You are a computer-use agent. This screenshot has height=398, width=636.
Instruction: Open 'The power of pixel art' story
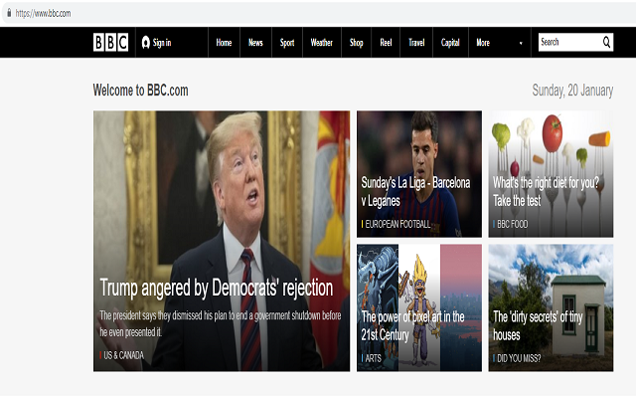click(413, 325)
